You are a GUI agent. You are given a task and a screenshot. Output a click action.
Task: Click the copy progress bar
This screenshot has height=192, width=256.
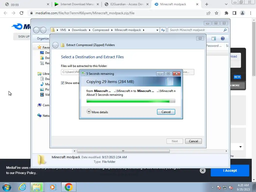point(130,101)
